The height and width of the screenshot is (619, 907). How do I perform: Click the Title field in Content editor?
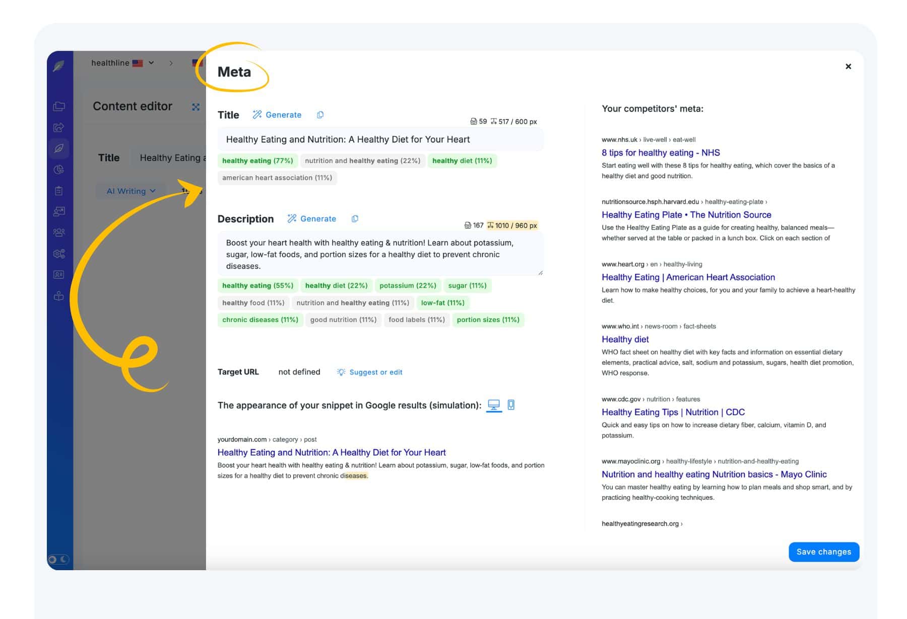click(169, 158)
